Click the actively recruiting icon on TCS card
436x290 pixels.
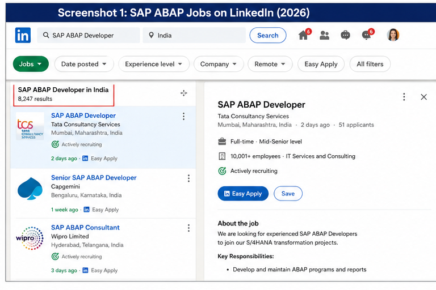point(55,144)
